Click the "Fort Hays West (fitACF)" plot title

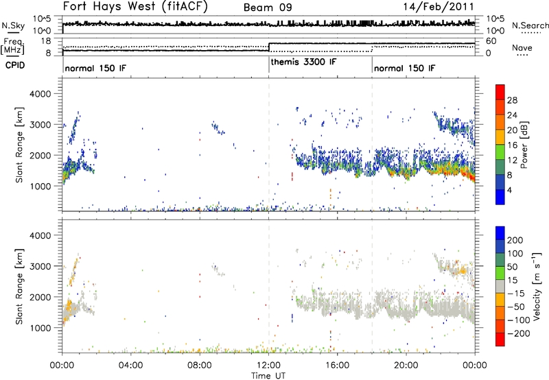point(135,7)
